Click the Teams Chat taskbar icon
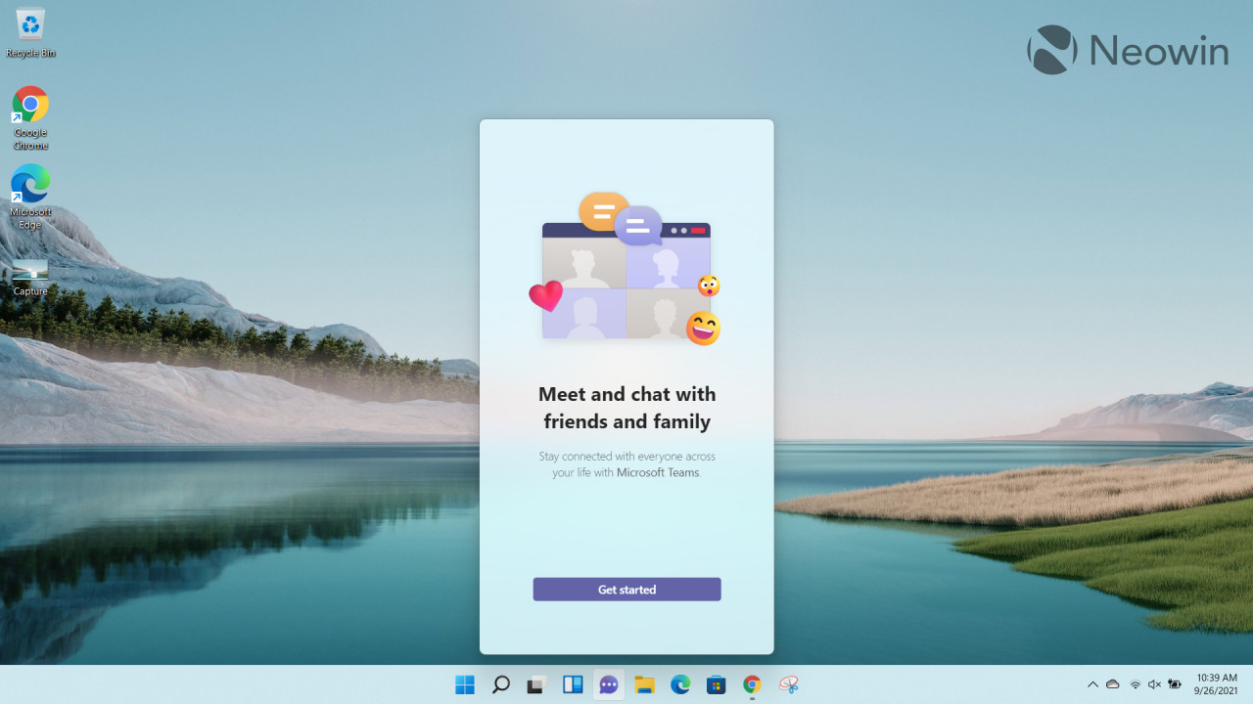The height and width of the screenshot is (704, 1253). pos(609,684)
